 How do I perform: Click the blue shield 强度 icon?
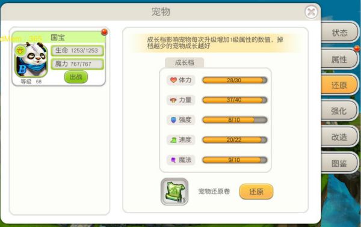pyautogui.click(x=173, y=120)
